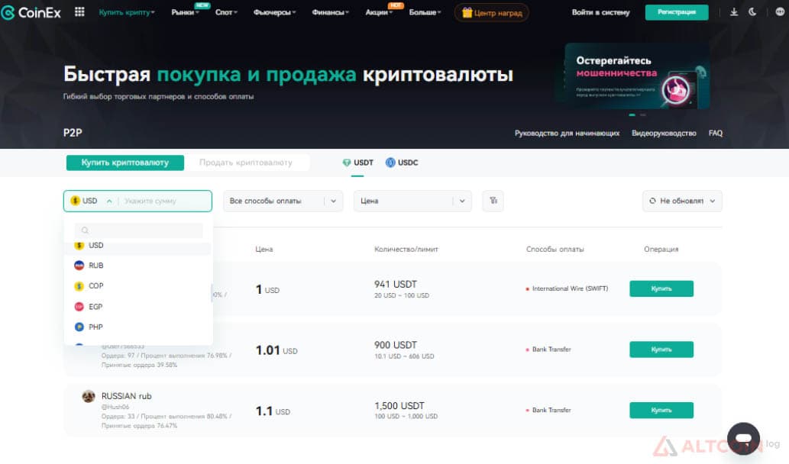Switch to Продать криптовалюту tab
The image size is (789, 464).
point(245,163)
